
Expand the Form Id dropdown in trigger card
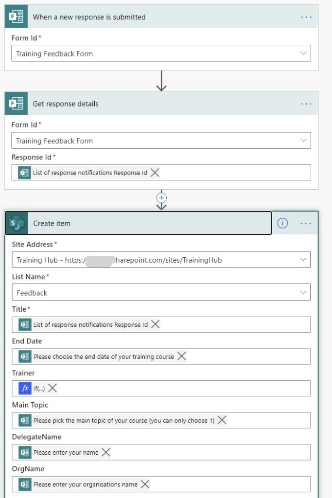pyautogui.click(x=303, y=53)
